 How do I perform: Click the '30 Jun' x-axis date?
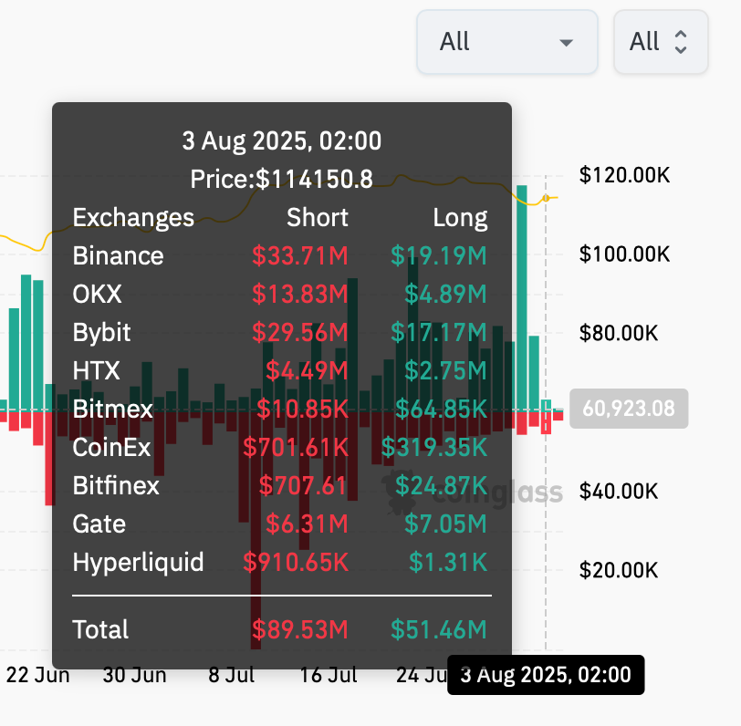tap(135, 675)
